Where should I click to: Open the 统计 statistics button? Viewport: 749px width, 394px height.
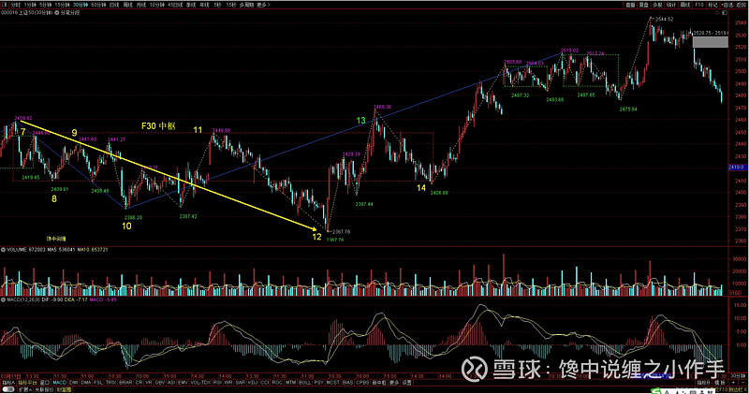point(671,5)
